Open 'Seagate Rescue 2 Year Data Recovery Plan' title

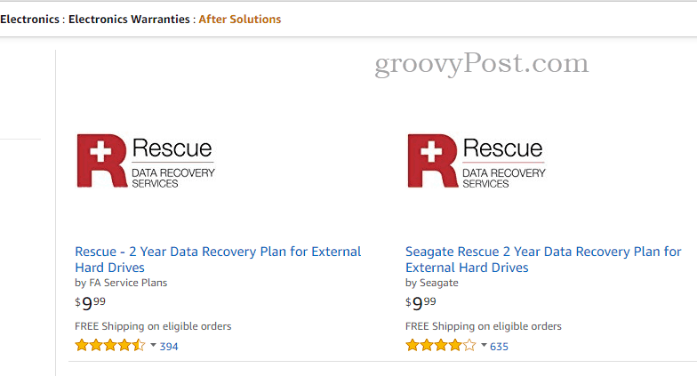(x=543, y=260)
